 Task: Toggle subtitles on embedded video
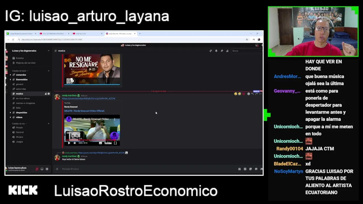pyautogui.click(x=100, y=143)
